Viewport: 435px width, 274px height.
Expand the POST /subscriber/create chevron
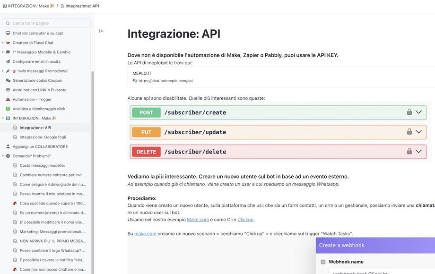418,112
